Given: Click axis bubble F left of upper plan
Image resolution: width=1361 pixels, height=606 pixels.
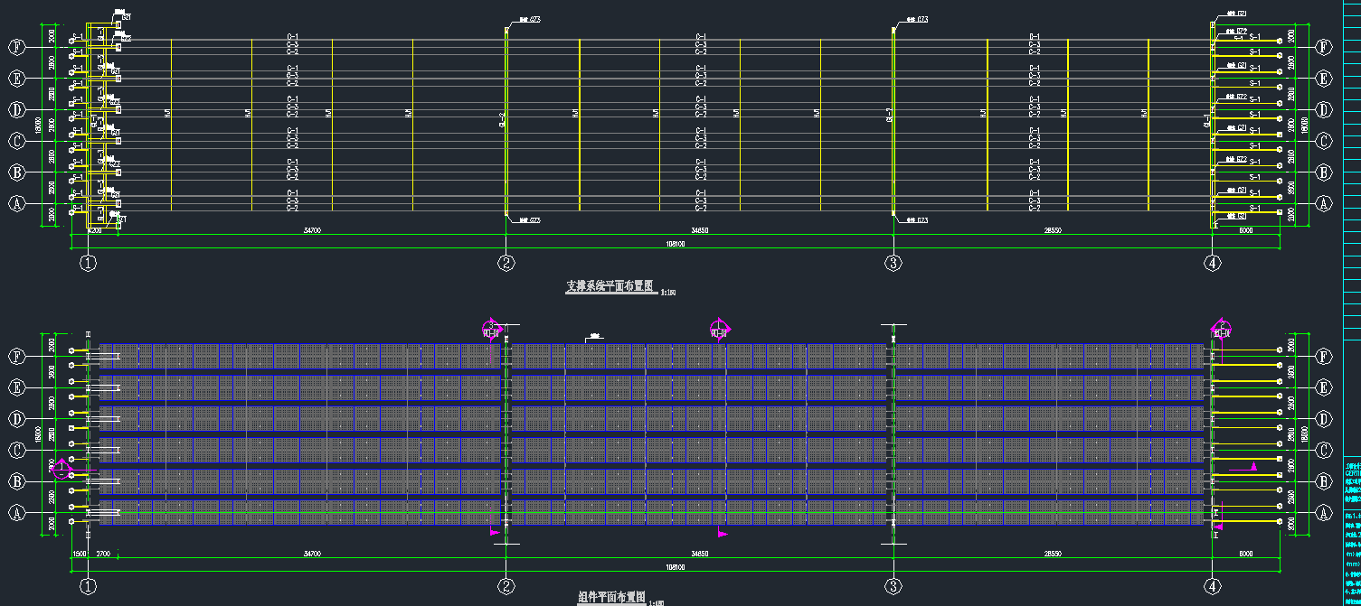Looking at the screenshot, I should tap(15, 47).
